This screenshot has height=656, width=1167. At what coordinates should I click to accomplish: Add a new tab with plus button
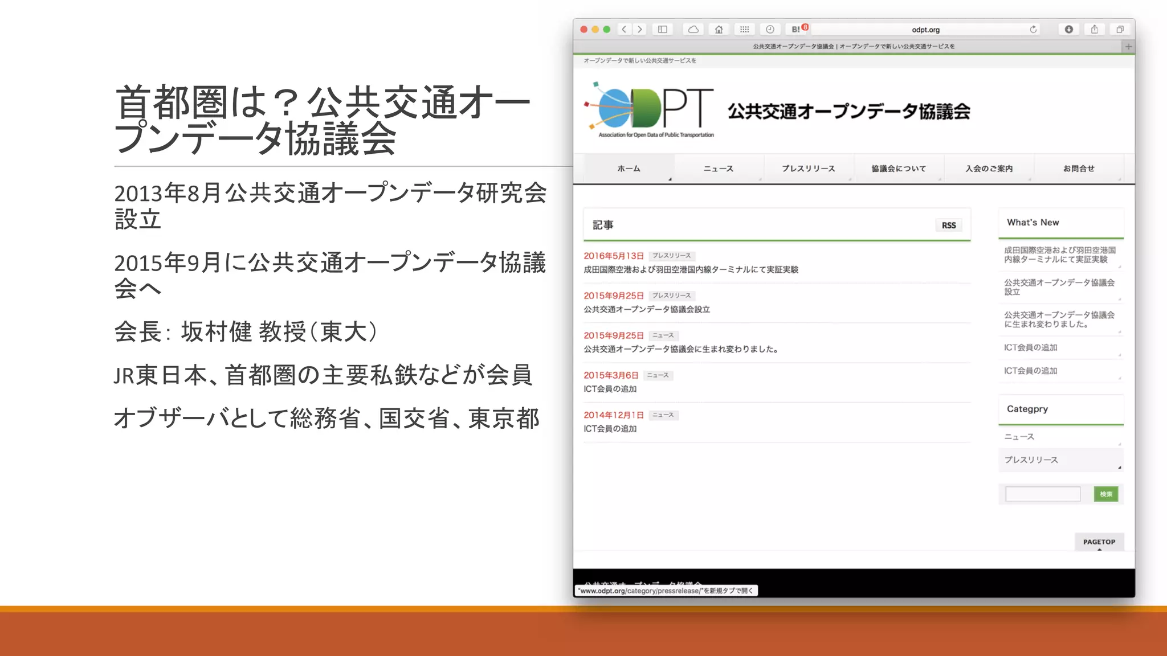[x=1128, y=47]
